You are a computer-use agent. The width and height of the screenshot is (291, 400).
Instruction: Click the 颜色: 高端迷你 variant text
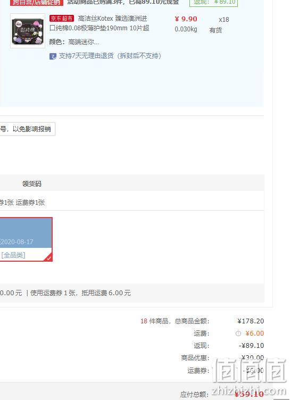point(74,42)
